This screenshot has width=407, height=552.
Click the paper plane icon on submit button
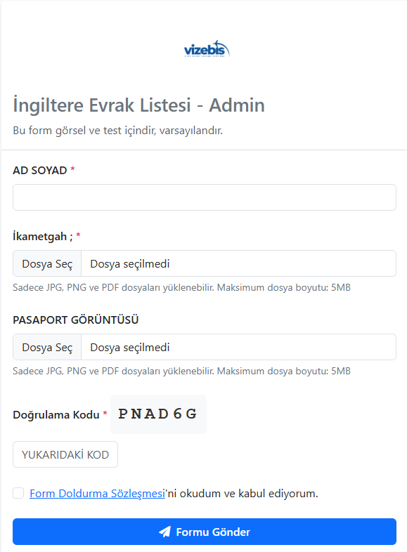click(x=164, y=532)
